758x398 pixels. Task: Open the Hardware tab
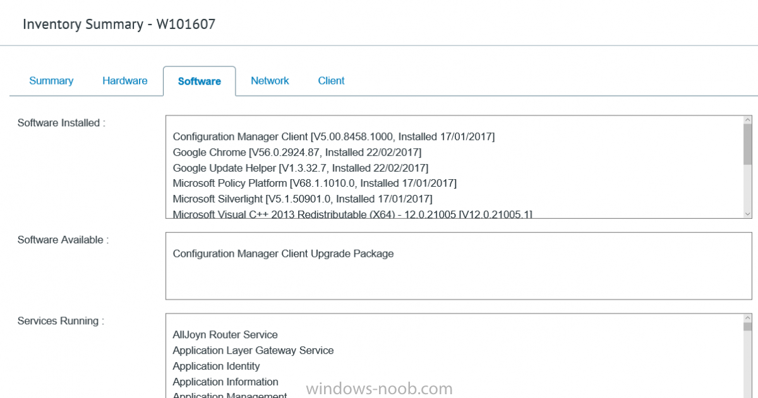pos(125,81)
